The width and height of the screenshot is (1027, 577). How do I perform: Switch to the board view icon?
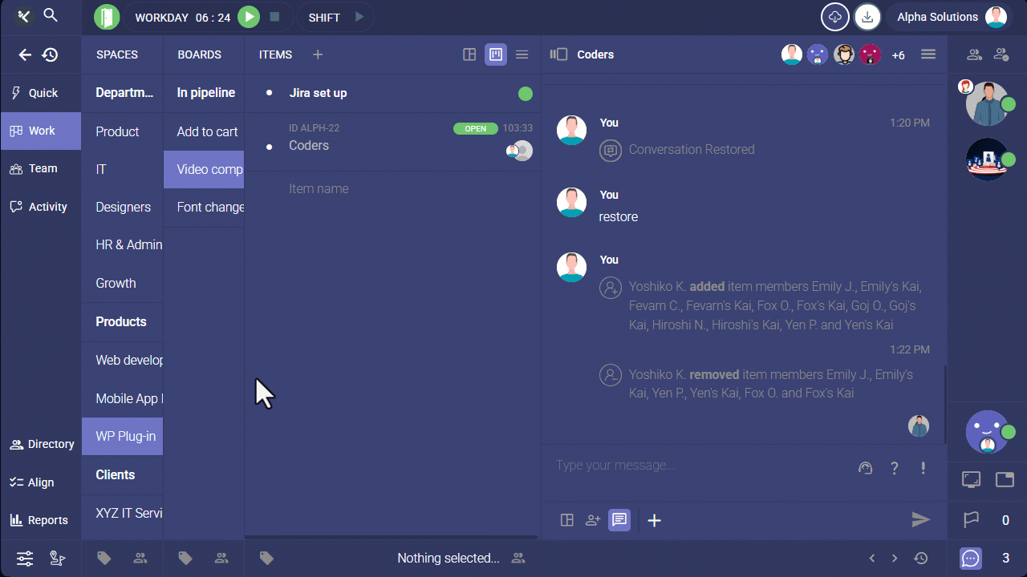pos(496,54)
